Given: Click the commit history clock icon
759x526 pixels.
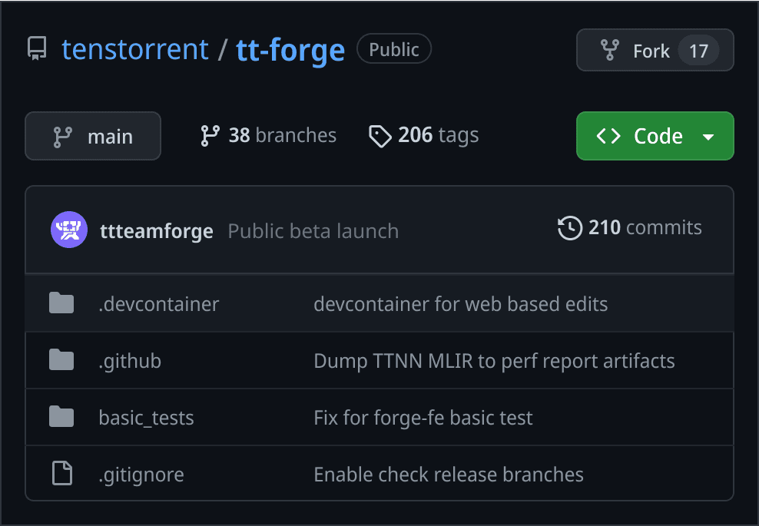Looking at the screenshot, I should [x=569, y=228].
